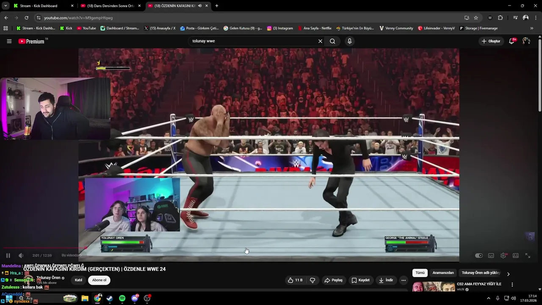Open Kick bookmark
The height and width of the screenshot is (305, 542).
click(x=66, y=28)
